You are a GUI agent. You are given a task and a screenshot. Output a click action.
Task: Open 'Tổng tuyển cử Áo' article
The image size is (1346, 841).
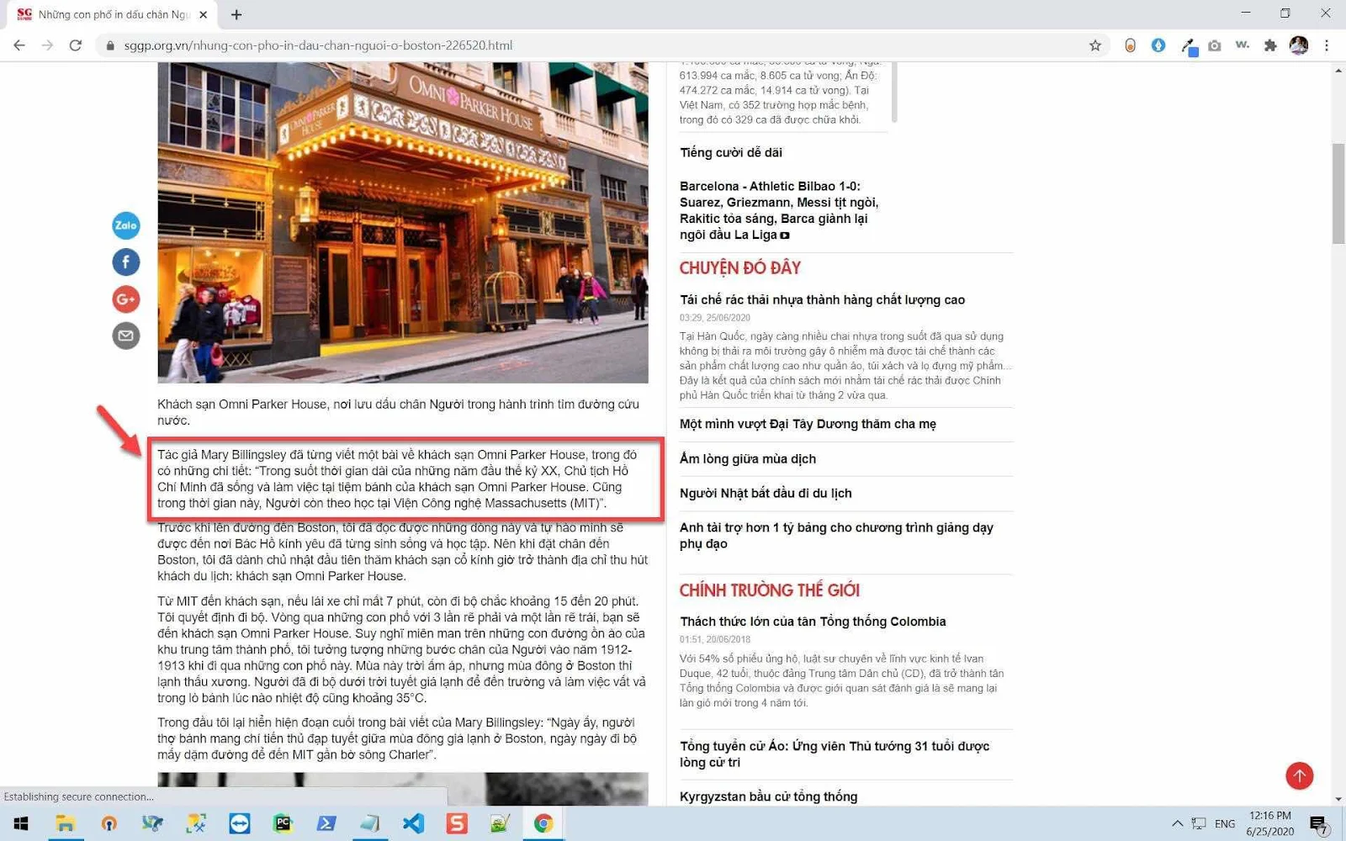pos(835,754)
